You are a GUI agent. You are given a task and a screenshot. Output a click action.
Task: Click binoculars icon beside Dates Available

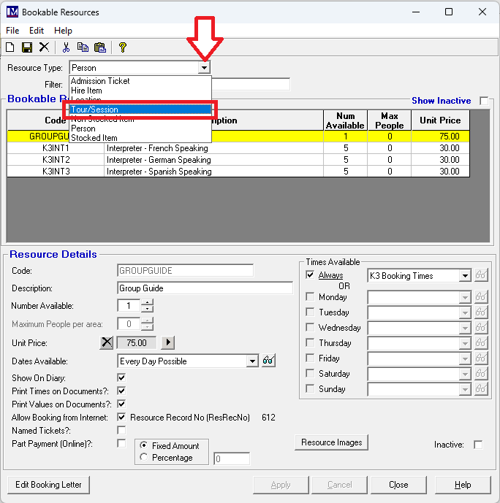coord(269,361)
